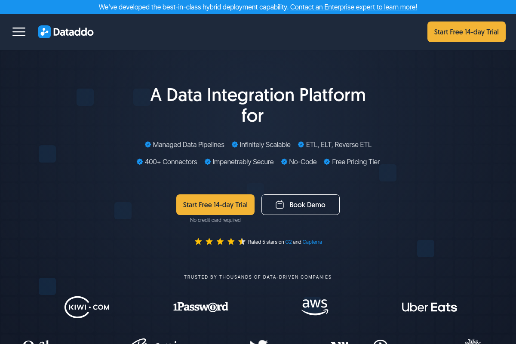The image size is (516, 344).
Task: Open the Capterra ratings link
Action: pos(312,242)
